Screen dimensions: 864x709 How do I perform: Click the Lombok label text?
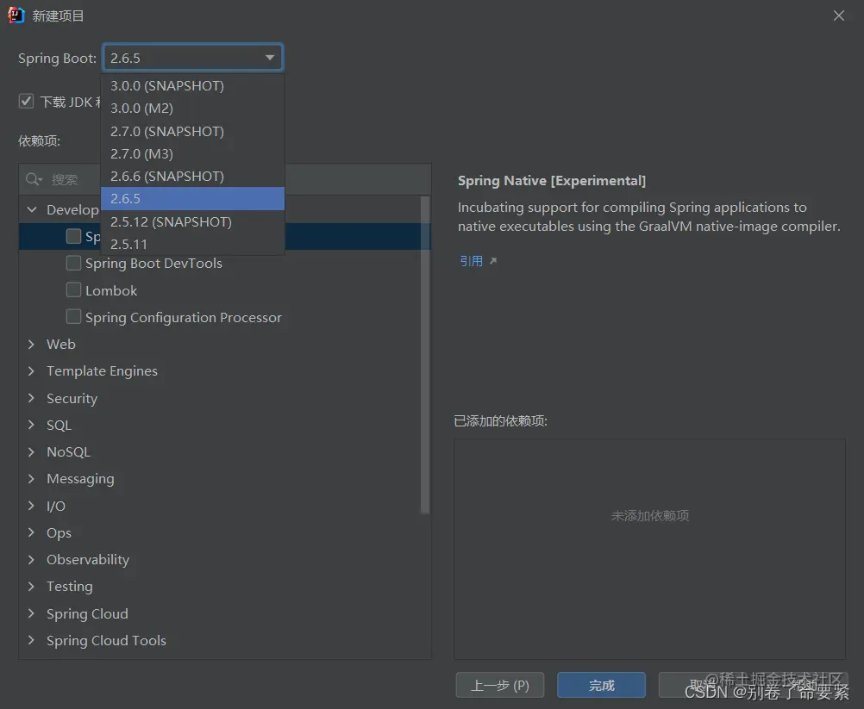pyautogui.click(x=111, y=290)
